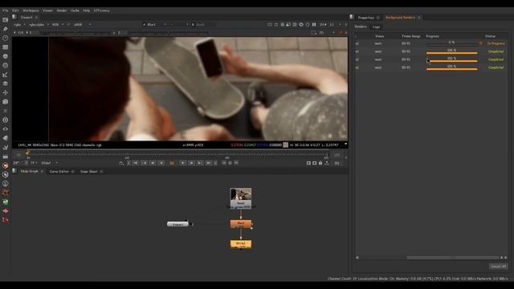Cancel the In Progress render via its circle icon
Image resolution: width=514 pixels, height=289 pixels.
480,43
